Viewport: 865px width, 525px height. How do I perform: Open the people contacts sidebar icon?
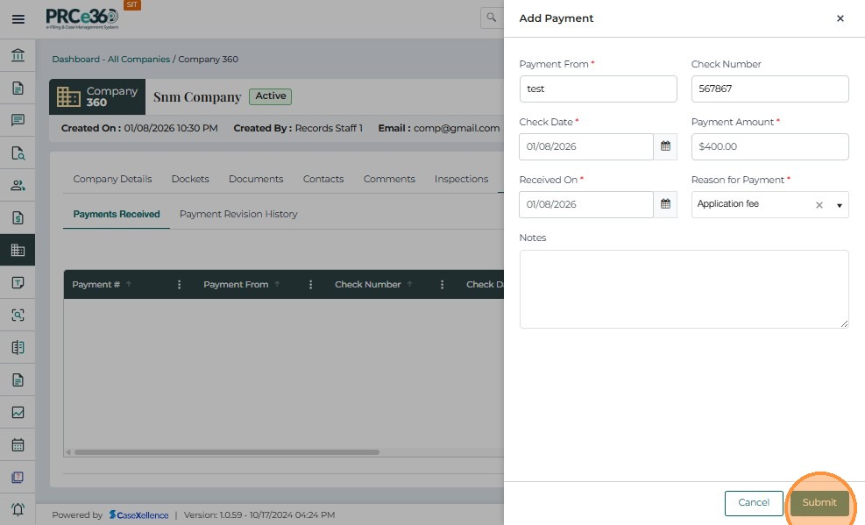[x=18, y=185]
